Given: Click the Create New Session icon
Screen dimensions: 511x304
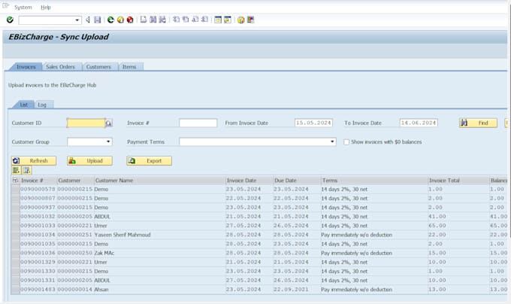Looking at the screenshot, I should coord(218,20).
